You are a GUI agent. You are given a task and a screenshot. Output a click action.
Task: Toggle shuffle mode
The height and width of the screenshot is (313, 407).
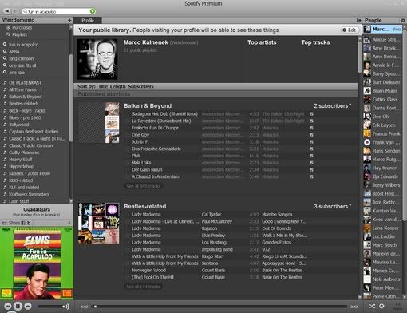(372, 307)
